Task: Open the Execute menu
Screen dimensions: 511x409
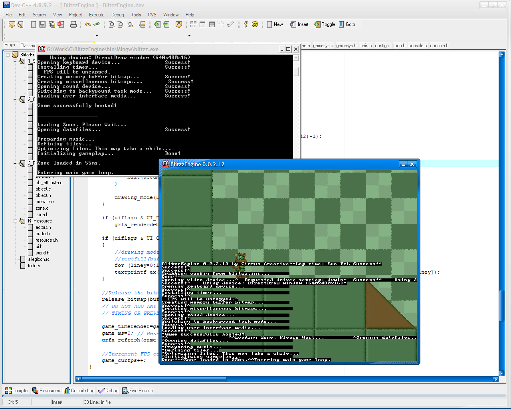Action: click(97, 15)
